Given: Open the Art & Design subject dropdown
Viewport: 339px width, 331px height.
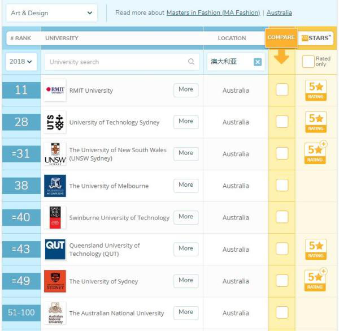Looking at the screenshot, I should pos(51,13).
